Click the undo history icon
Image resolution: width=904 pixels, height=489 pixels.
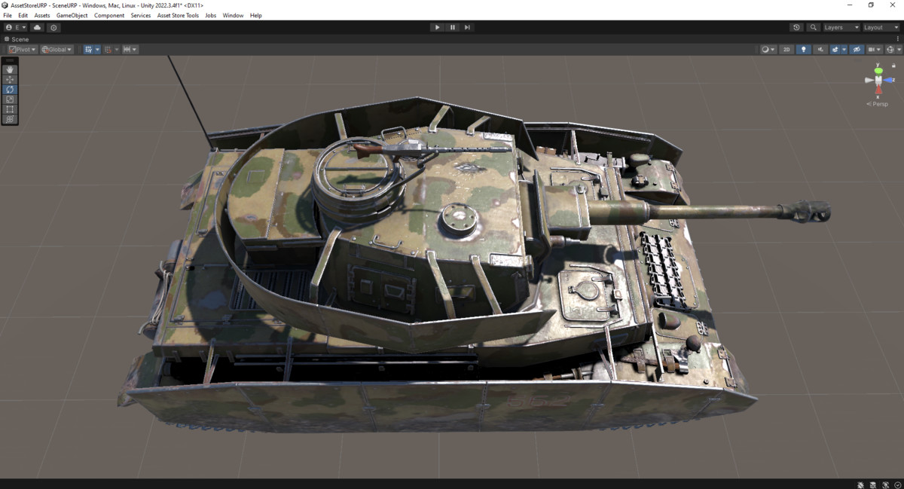coord(796,27)
